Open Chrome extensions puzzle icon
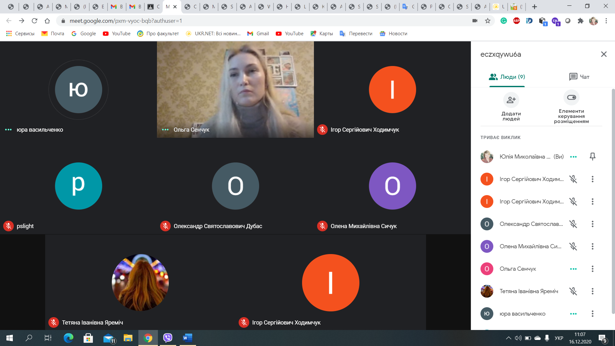 tap(580, 21)
